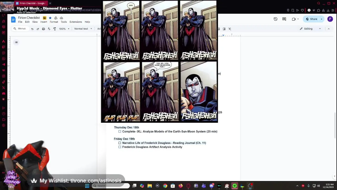The height and width of the screenshot is (190, 337).
Task: Click the comic strip image overlay
Action: coord(160,61)
